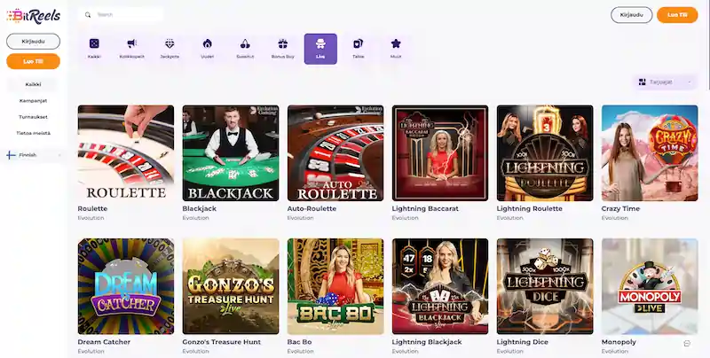Open the cherry icon category
This screenshot has height=358, width=710.
coord(245,49)
